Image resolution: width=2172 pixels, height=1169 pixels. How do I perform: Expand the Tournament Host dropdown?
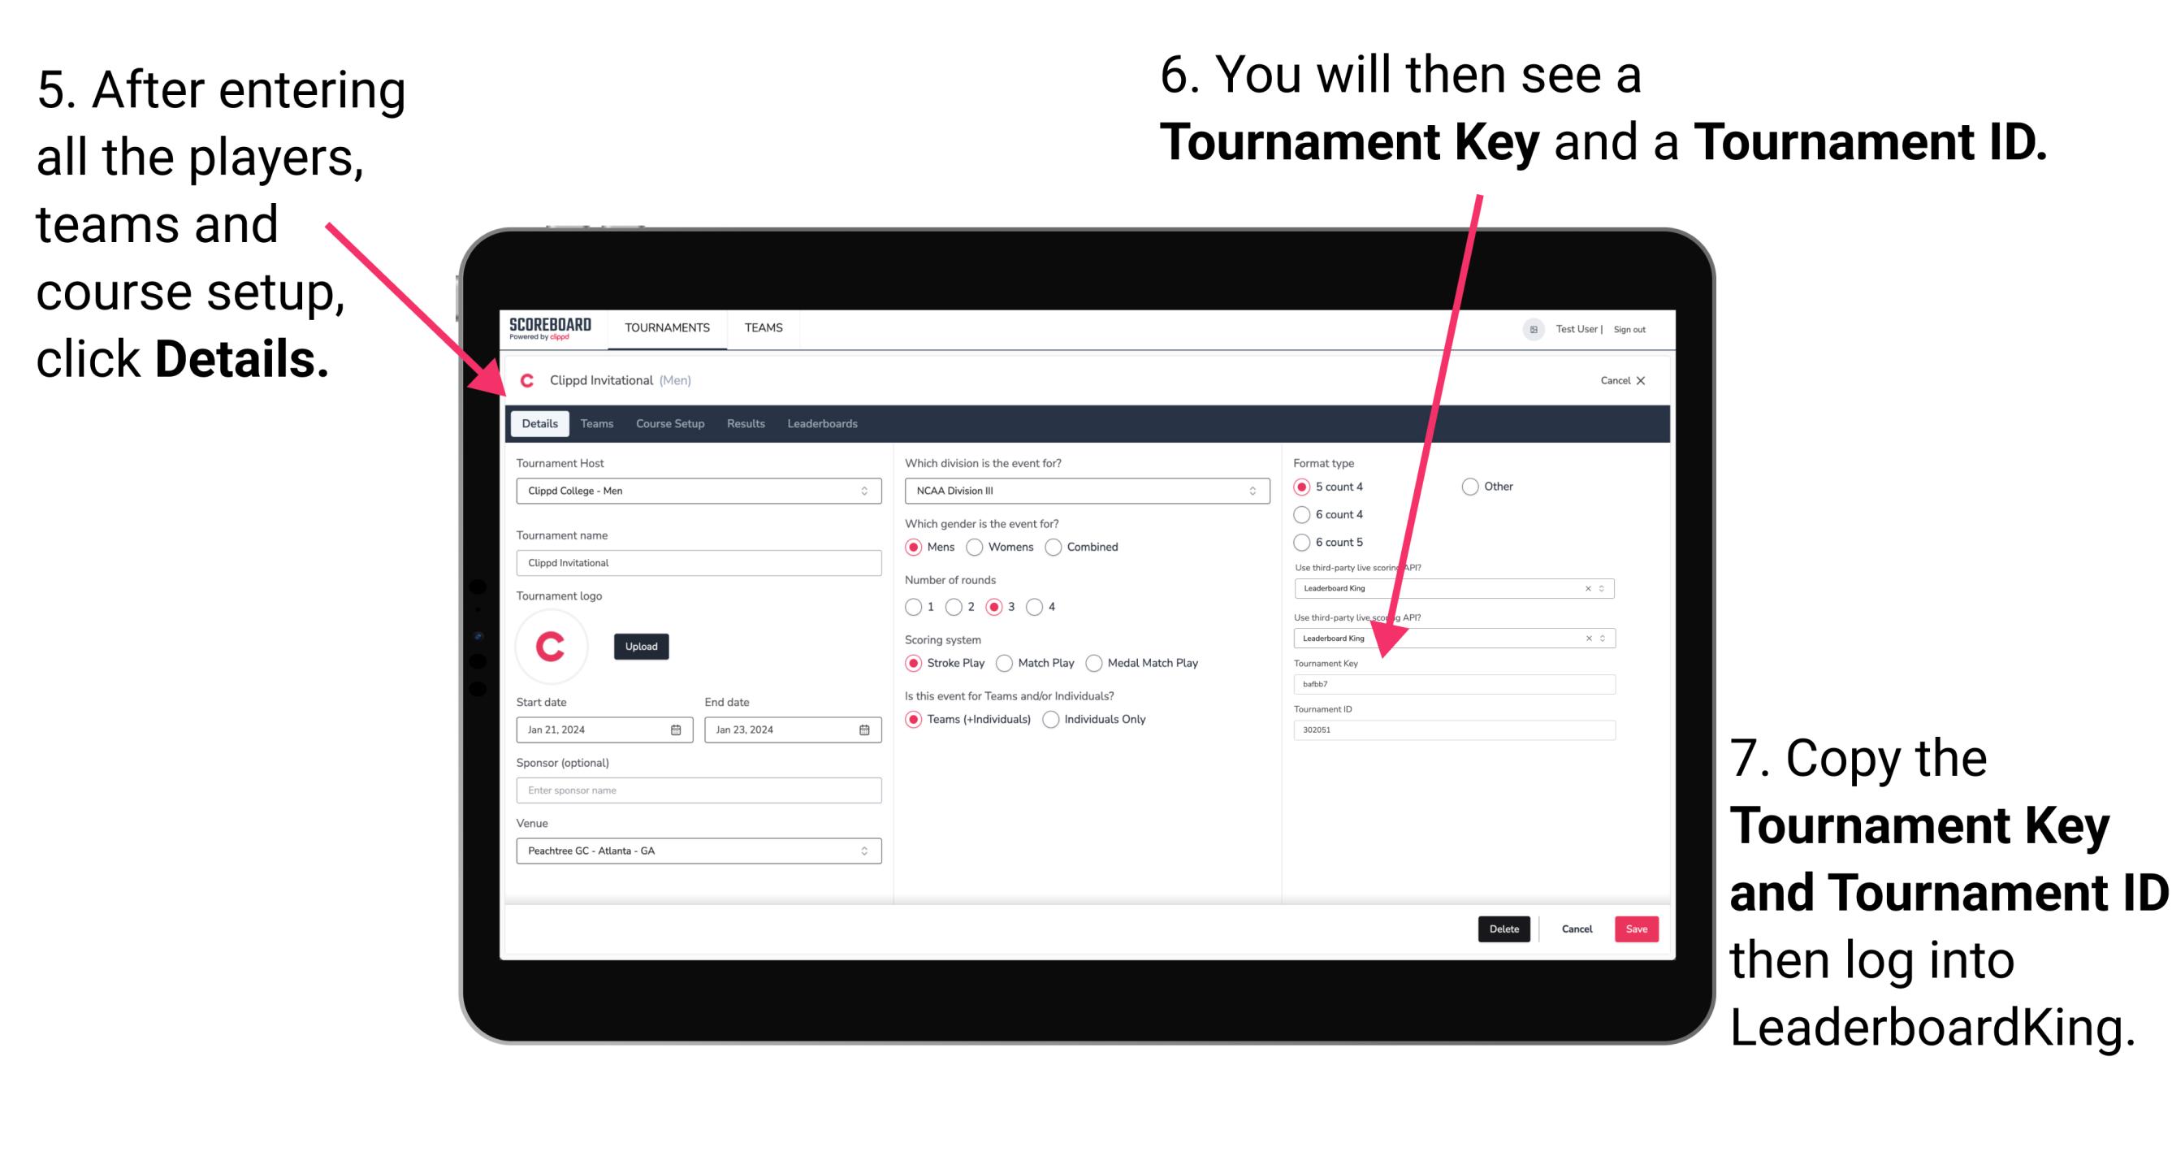coord(865,490)
